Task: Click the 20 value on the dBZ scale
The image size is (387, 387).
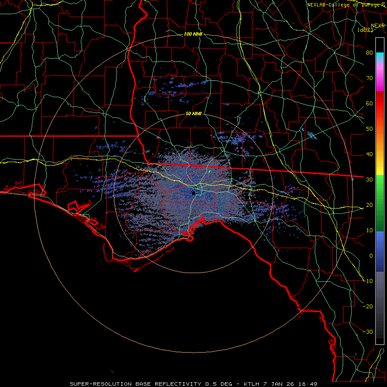Action: click(369, 205)
